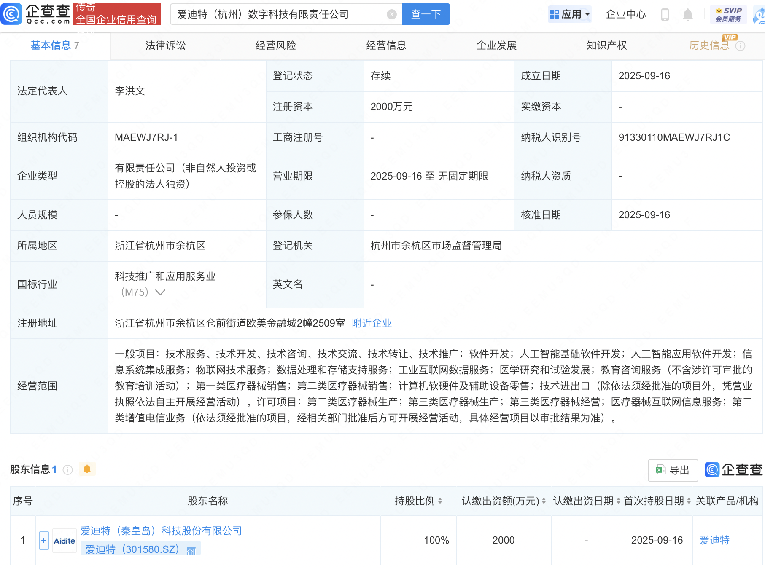Click the 传奇 全国企业信用查询 banner
The width and height of the screenshot is (765, 568).
pos(117,14)
